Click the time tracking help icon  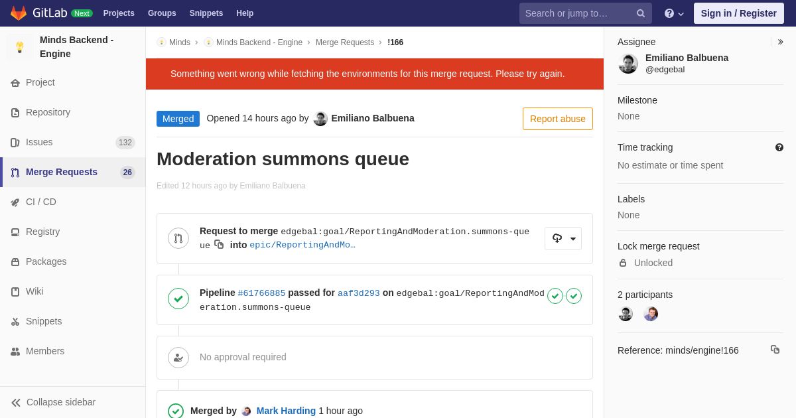(x=779, y=147)
